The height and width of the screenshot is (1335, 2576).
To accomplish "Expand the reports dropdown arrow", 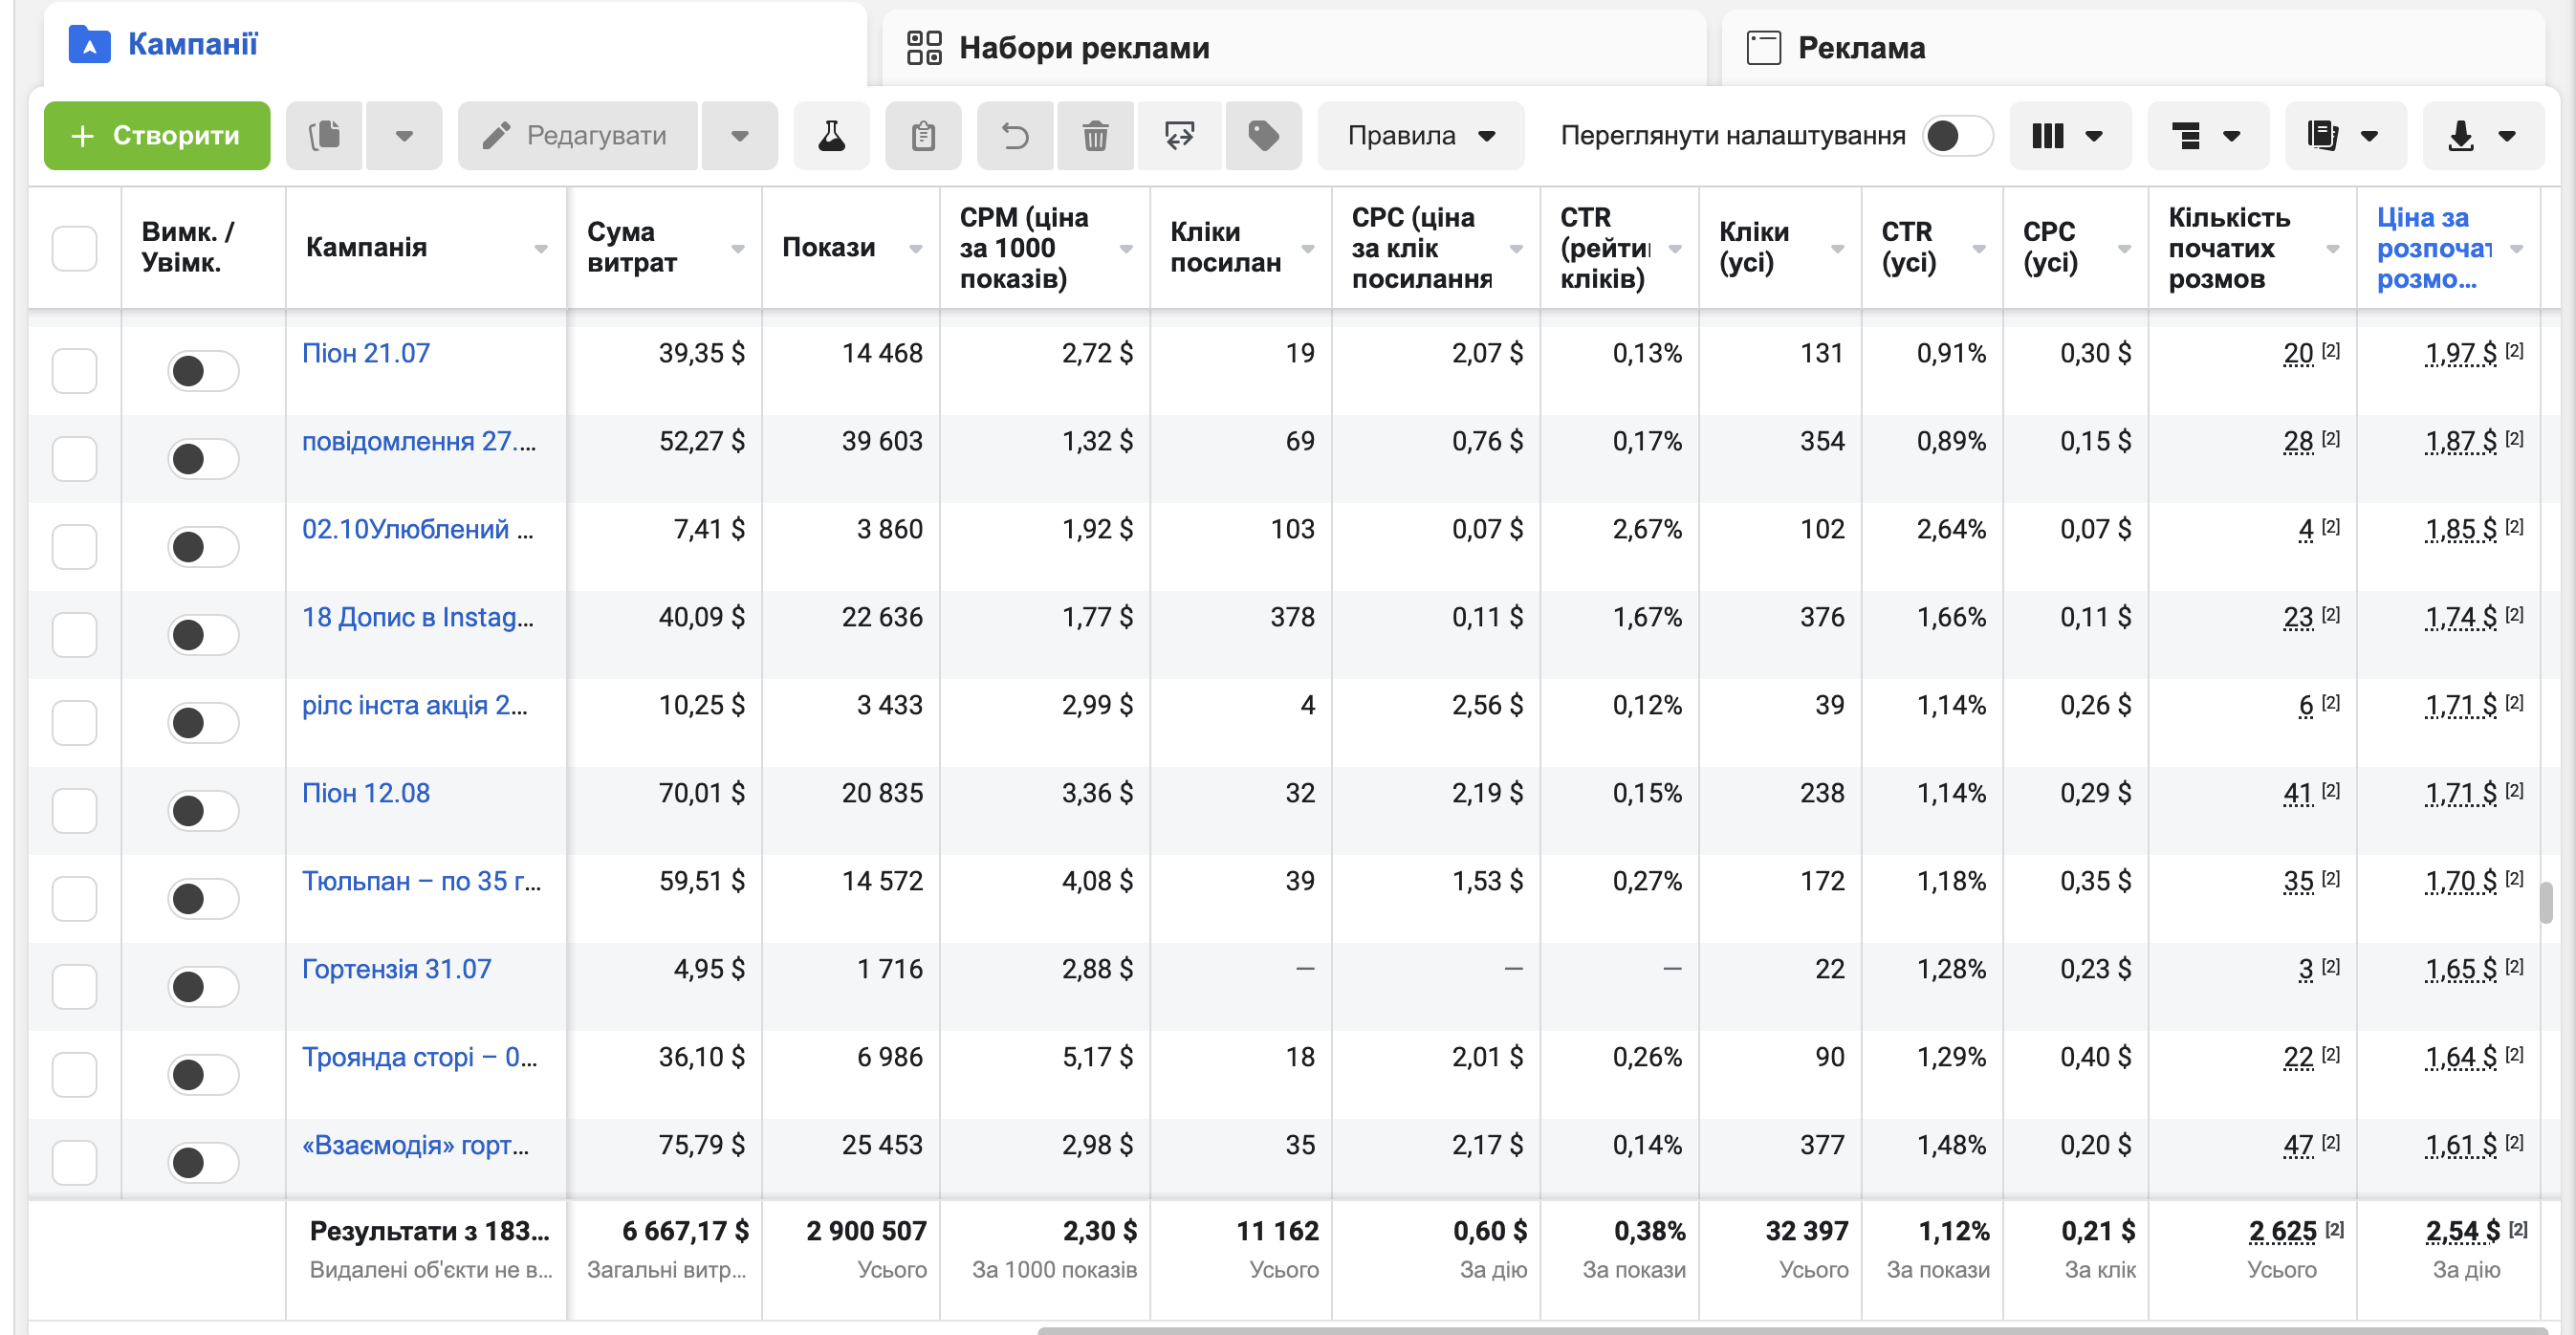I will 2369,135.
